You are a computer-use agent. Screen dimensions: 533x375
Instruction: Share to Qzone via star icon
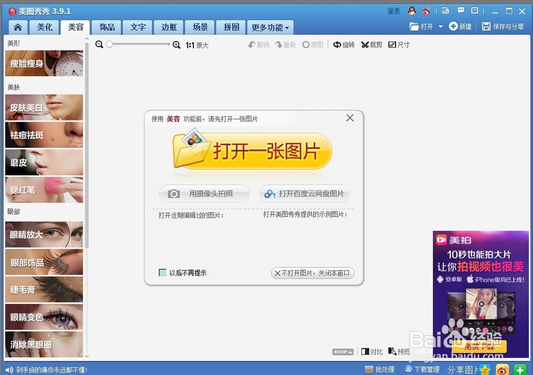tap(486, 370)
